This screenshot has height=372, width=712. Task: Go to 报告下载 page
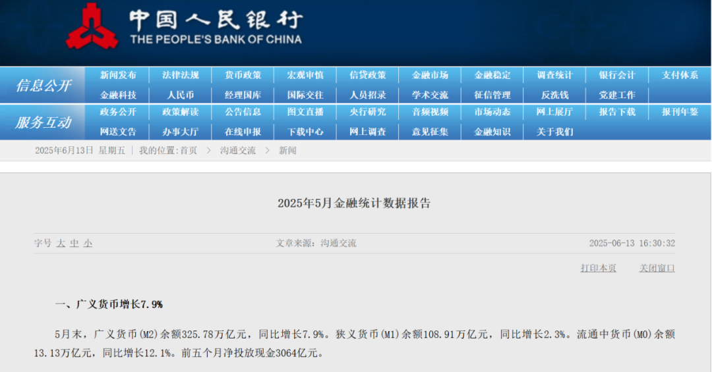pos(617,112)
